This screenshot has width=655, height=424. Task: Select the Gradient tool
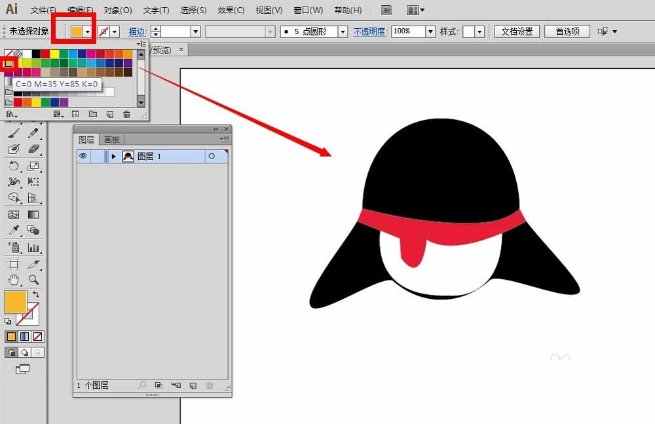coord(33,214)
